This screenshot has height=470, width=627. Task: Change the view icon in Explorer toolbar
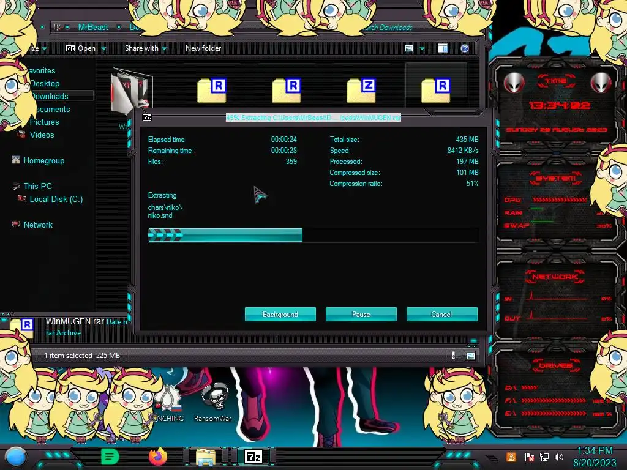[x=409, y=48]
